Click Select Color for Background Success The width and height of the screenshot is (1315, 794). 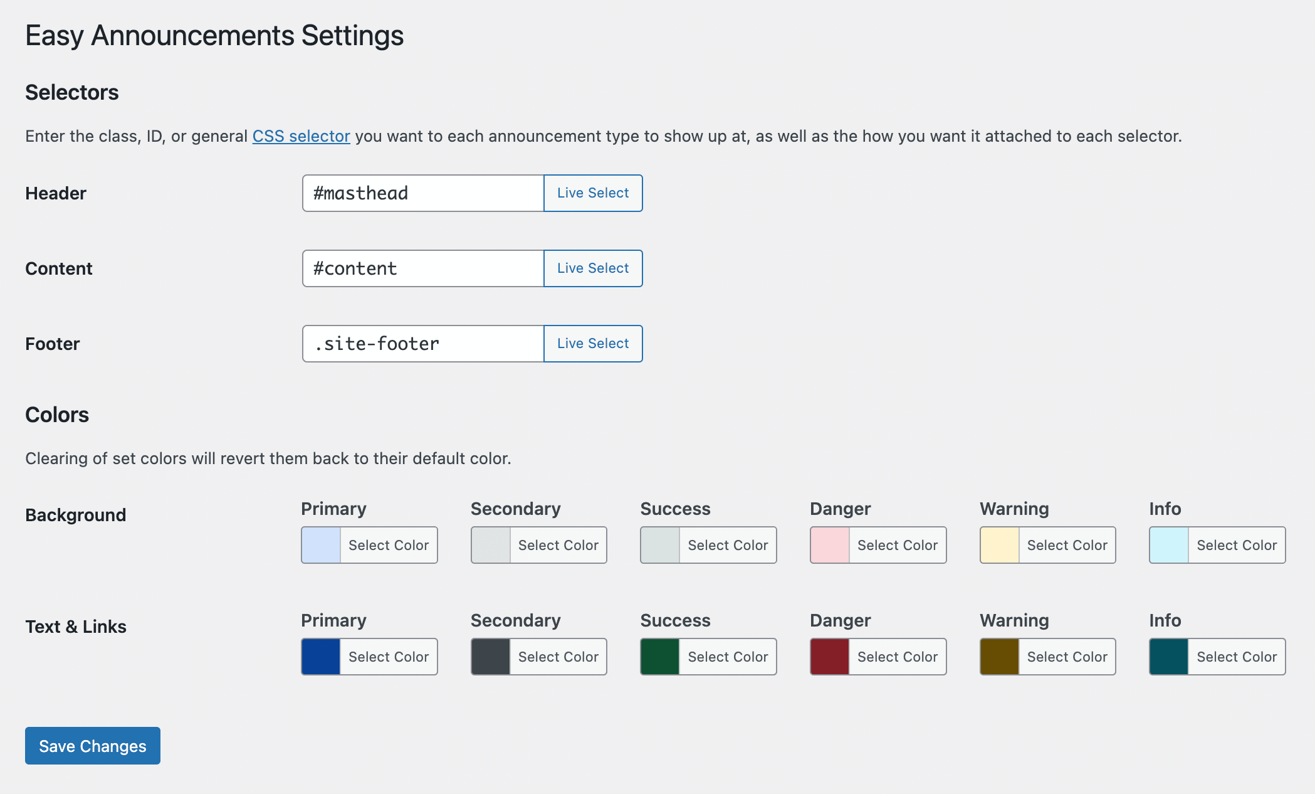tap(728, 545)
